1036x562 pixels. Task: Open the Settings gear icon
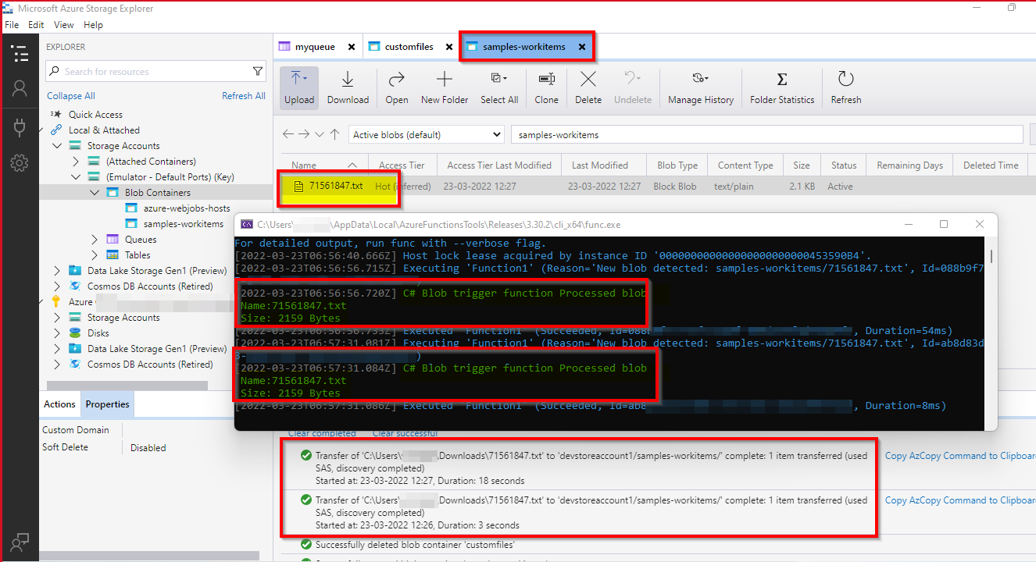coord(20,163)
